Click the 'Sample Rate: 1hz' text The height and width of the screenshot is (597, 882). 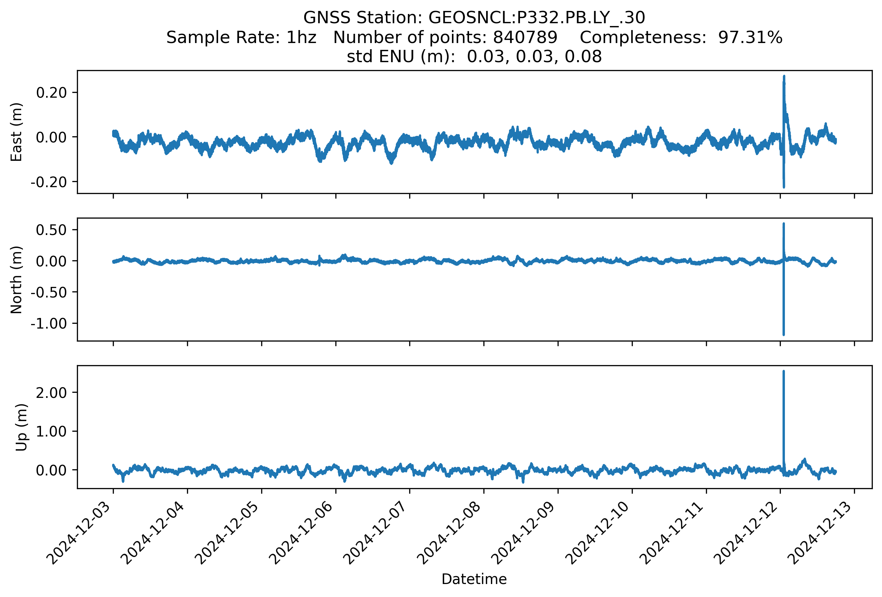pyautogui.click(x=241, y=38)
